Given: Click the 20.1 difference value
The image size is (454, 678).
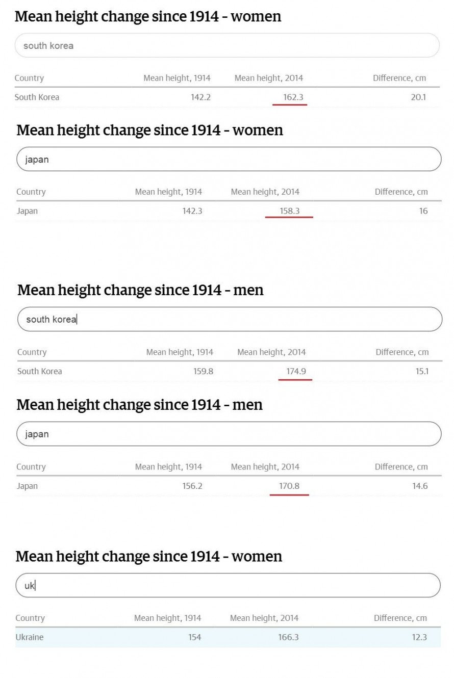Looking at the screenshot, I should 418,97.
